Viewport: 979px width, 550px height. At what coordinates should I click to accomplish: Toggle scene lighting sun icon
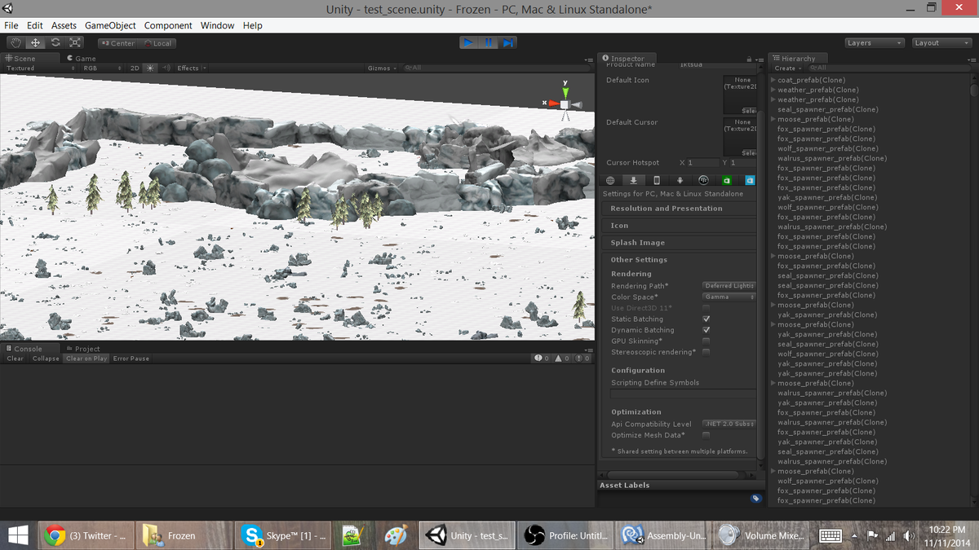point(150,68)
